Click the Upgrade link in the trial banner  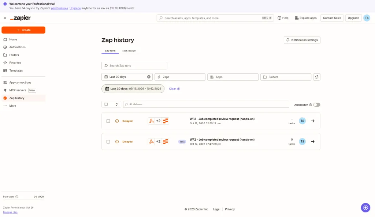[75, 8]
